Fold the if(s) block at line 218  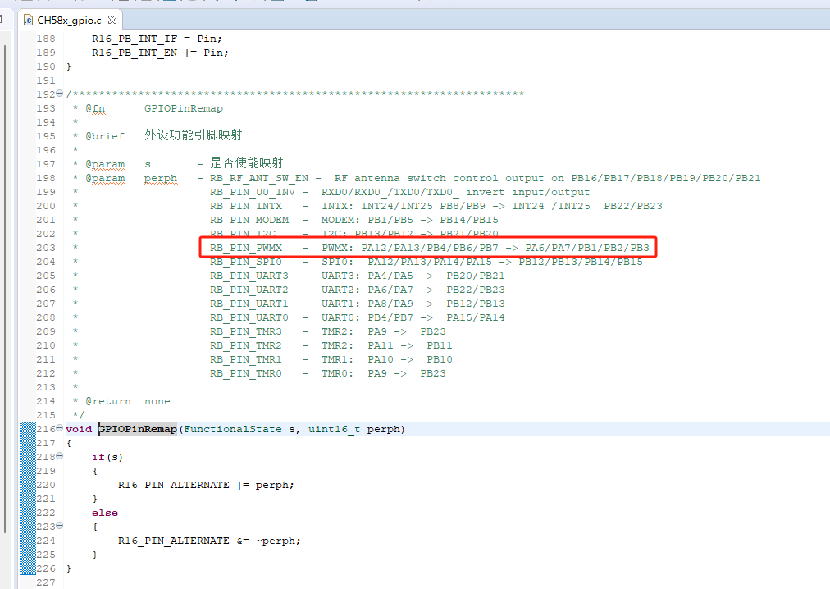(59, 457)
